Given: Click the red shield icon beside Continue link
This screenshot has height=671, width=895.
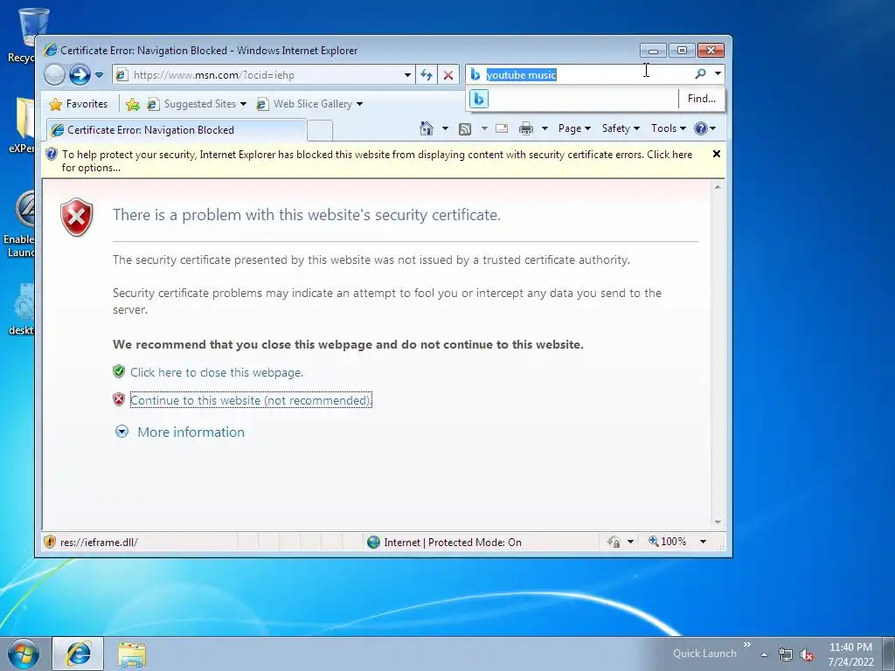Looking at the screenshot, I should point(119,399).
